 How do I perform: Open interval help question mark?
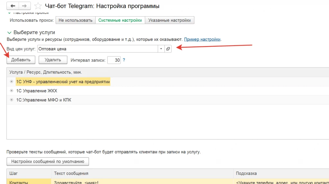coord(124,60)
